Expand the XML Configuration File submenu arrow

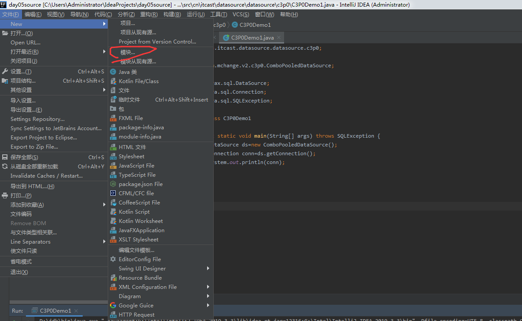(x=208, y=287)
